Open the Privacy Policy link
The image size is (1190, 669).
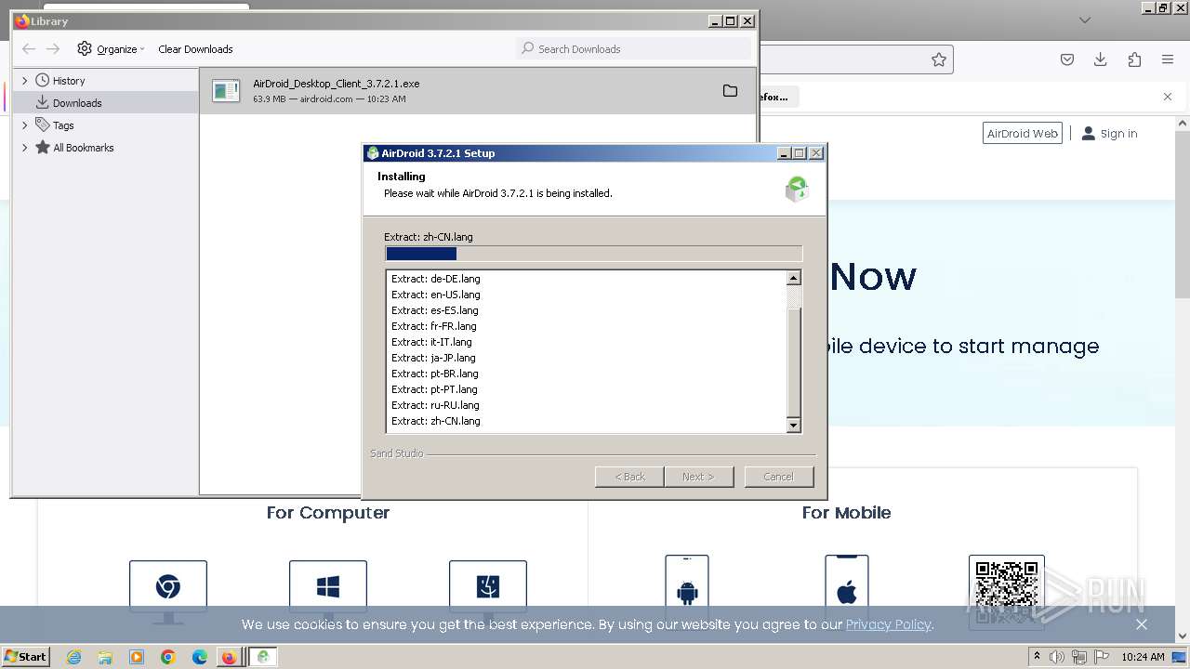click(x=888, y=624)
